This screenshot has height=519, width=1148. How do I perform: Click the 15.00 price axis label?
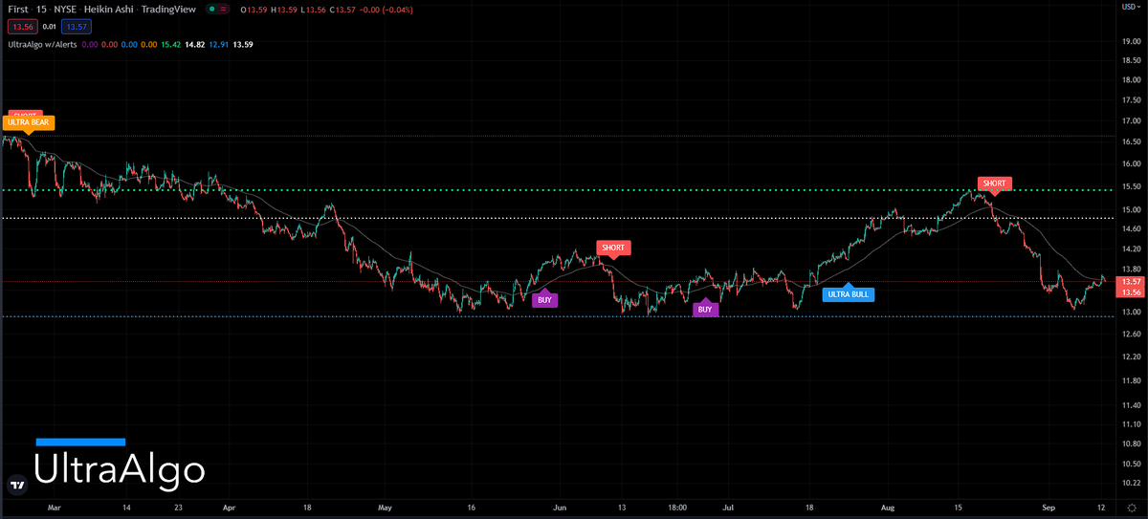click(x=1130, y=209)
